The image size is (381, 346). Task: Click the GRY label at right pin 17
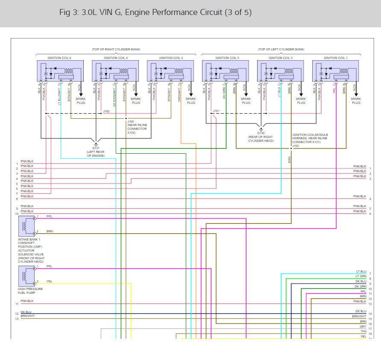363,326
